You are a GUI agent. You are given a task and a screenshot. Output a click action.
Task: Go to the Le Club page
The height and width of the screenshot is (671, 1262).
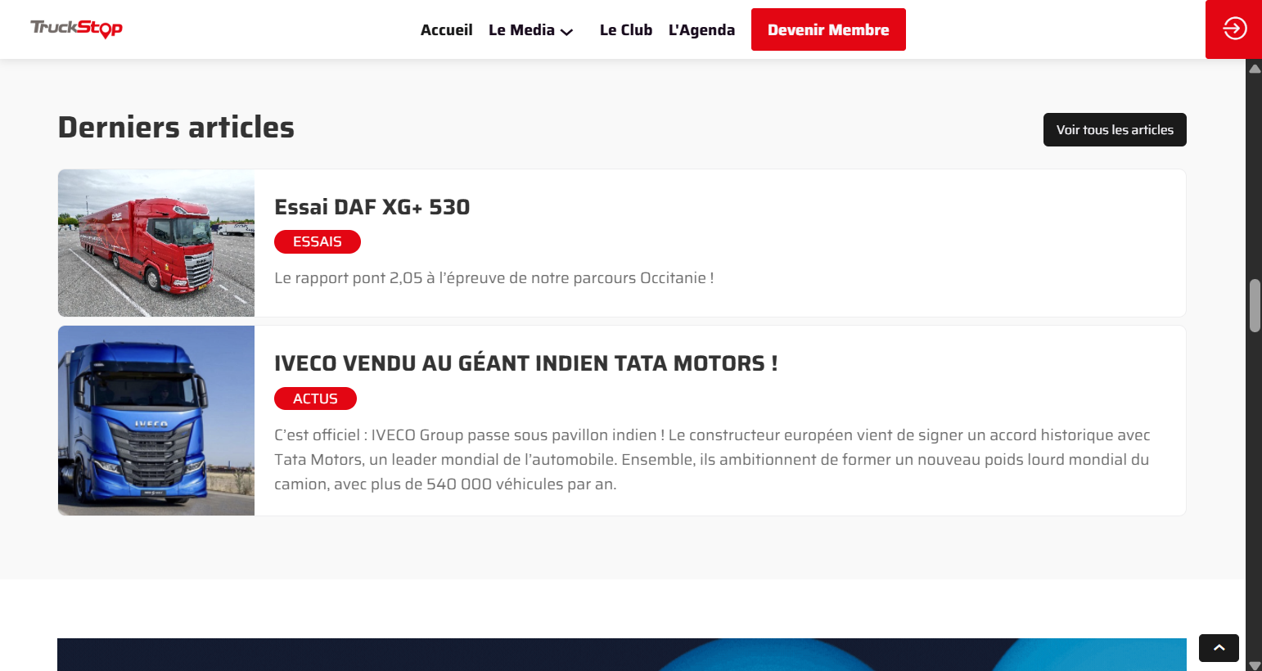pyautogui.click(x=625, y=30)
